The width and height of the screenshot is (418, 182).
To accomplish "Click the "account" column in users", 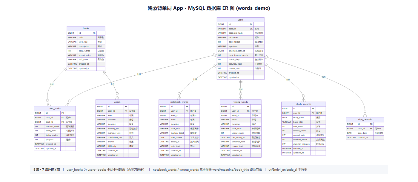I will tap(241, 29).
